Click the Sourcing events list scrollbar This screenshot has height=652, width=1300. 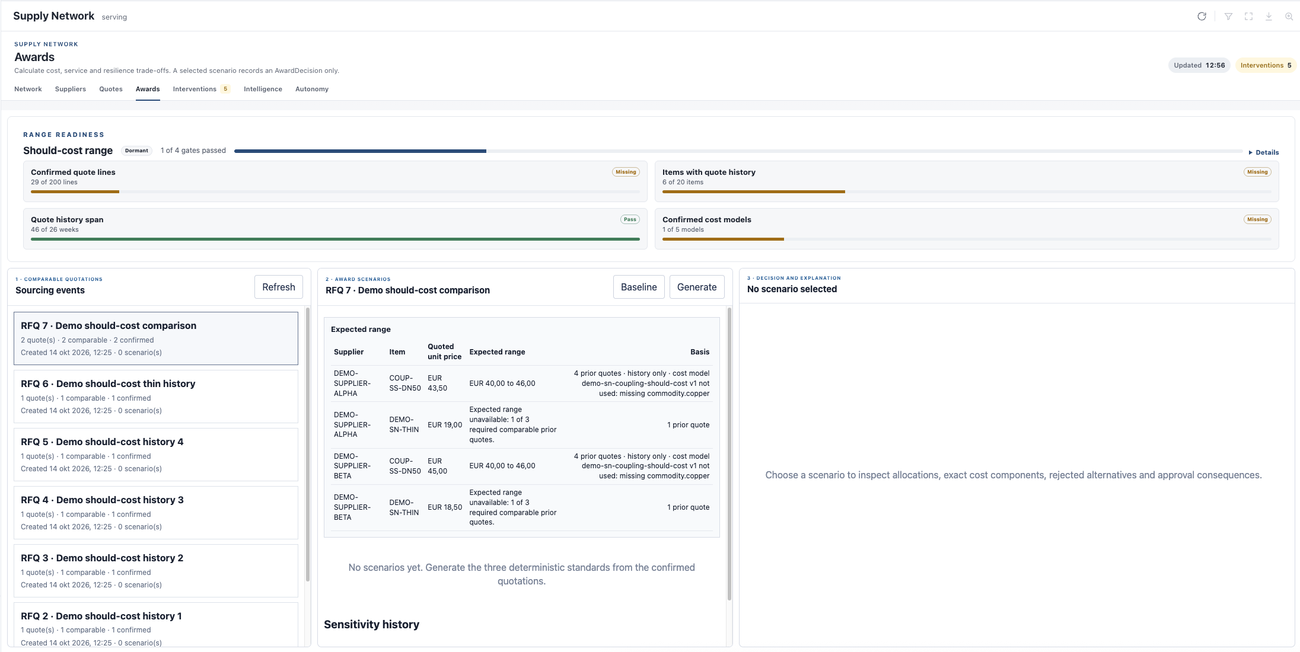(308, 445)
